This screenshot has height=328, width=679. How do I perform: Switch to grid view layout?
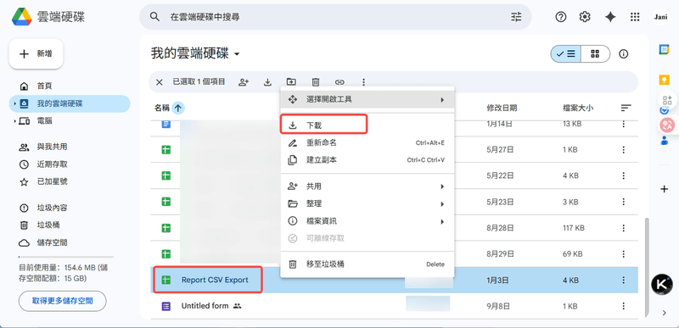(x=595, y=54)
